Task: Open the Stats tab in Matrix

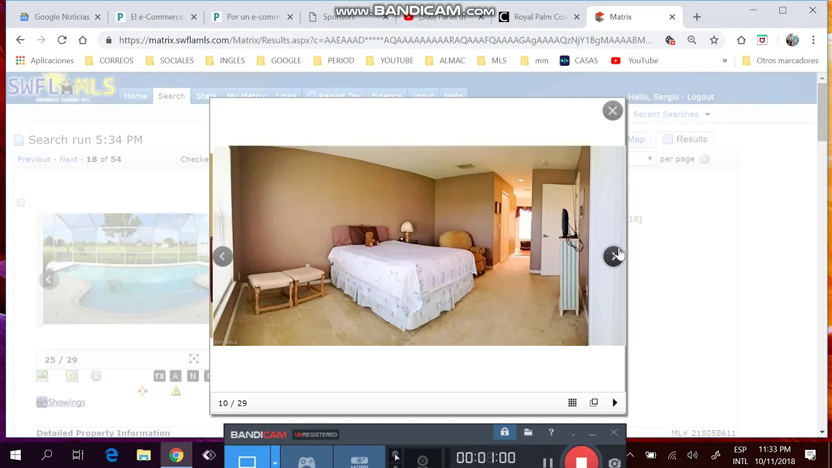Action: point(205,96)
